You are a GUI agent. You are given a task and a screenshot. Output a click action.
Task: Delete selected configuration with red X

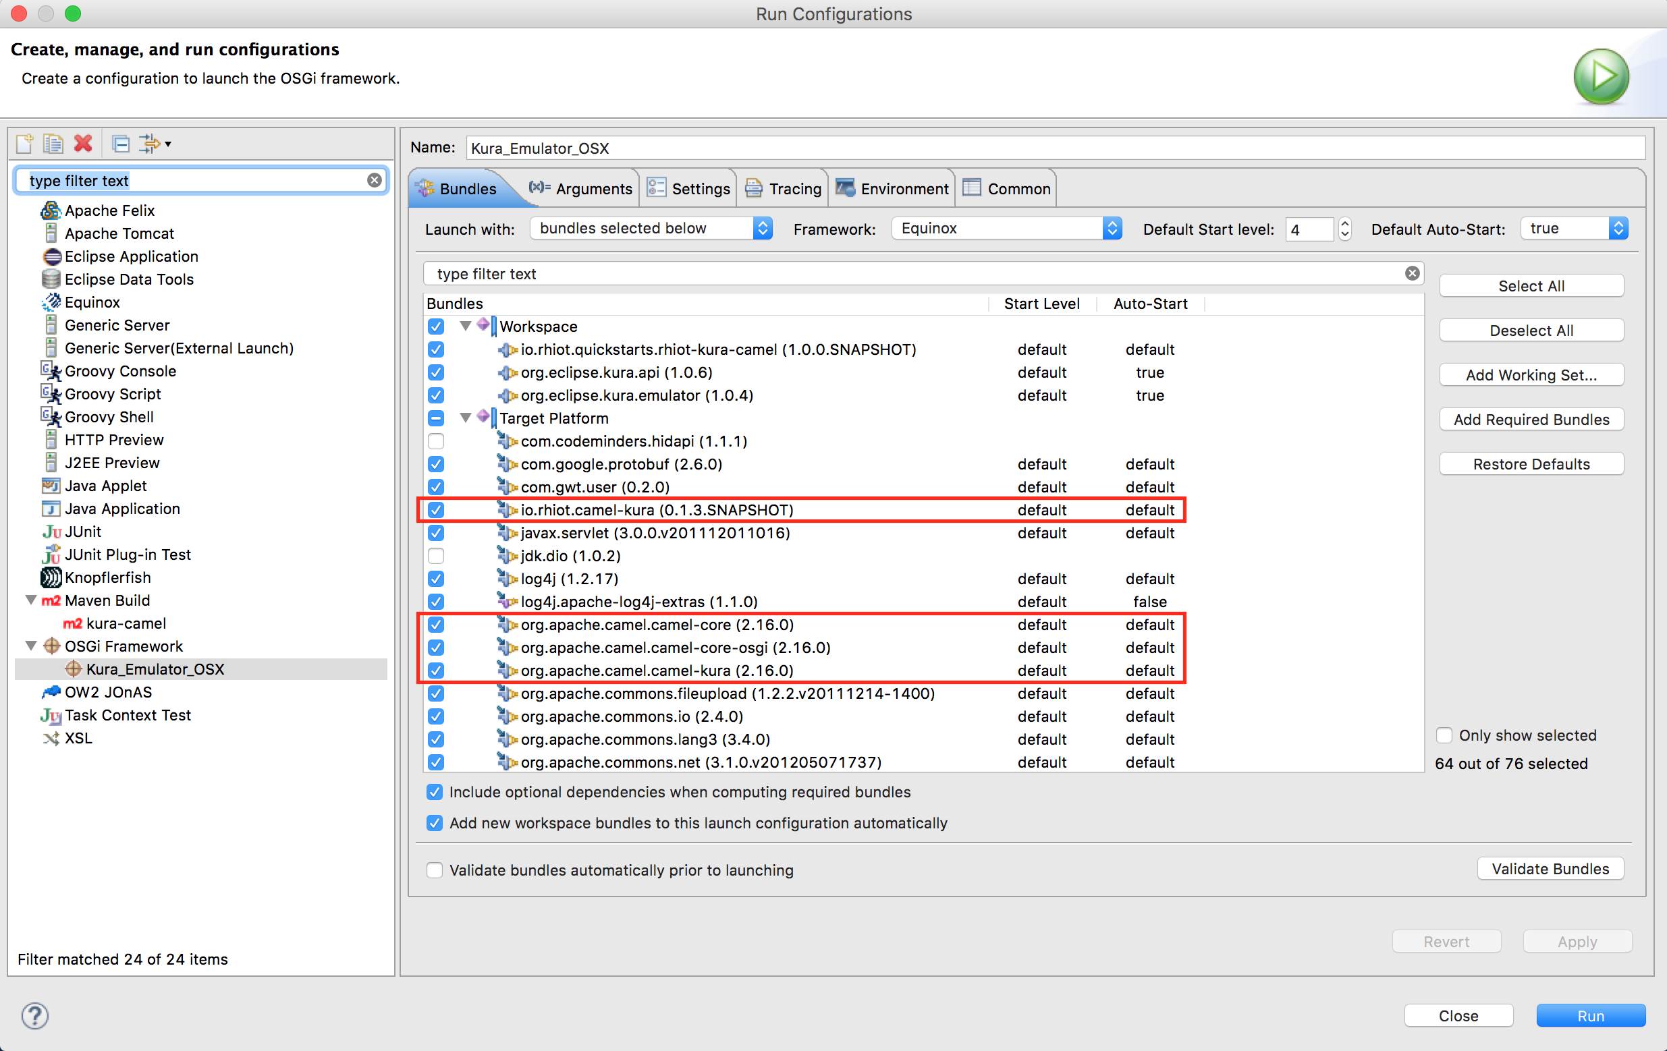pyautogui.click(x=83, y=144)
